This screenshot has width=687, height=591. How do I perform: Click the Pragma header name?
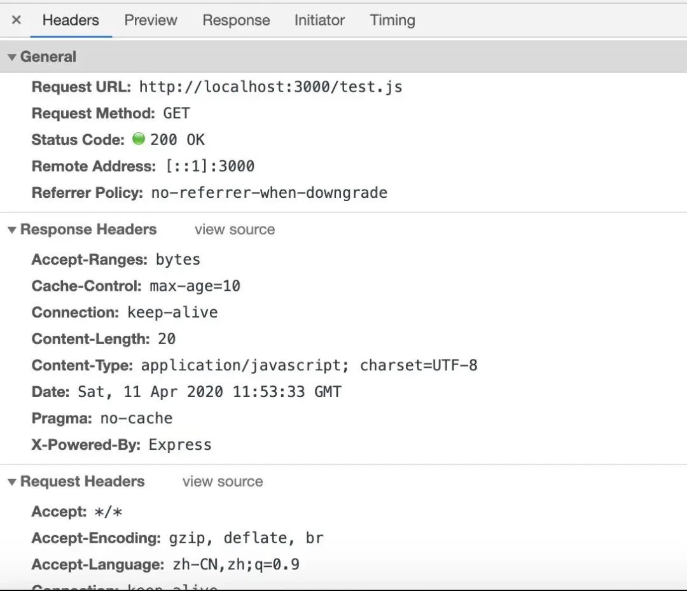click(x=62, y=419)
